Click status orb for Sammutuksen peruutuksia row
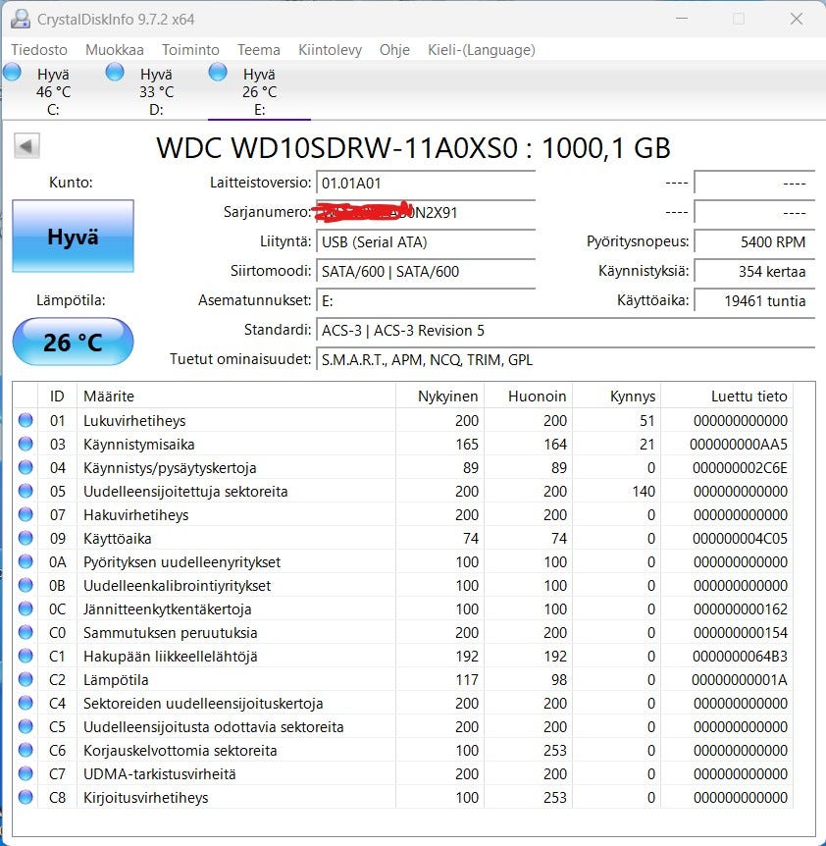Image resolution: width=826 pixels, height=846 pixels. (x=26, y=632)
